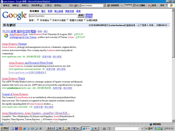Click the 開始 Start button
The width and height of the screenshot is (175, 131).
(x=5, y=129)
